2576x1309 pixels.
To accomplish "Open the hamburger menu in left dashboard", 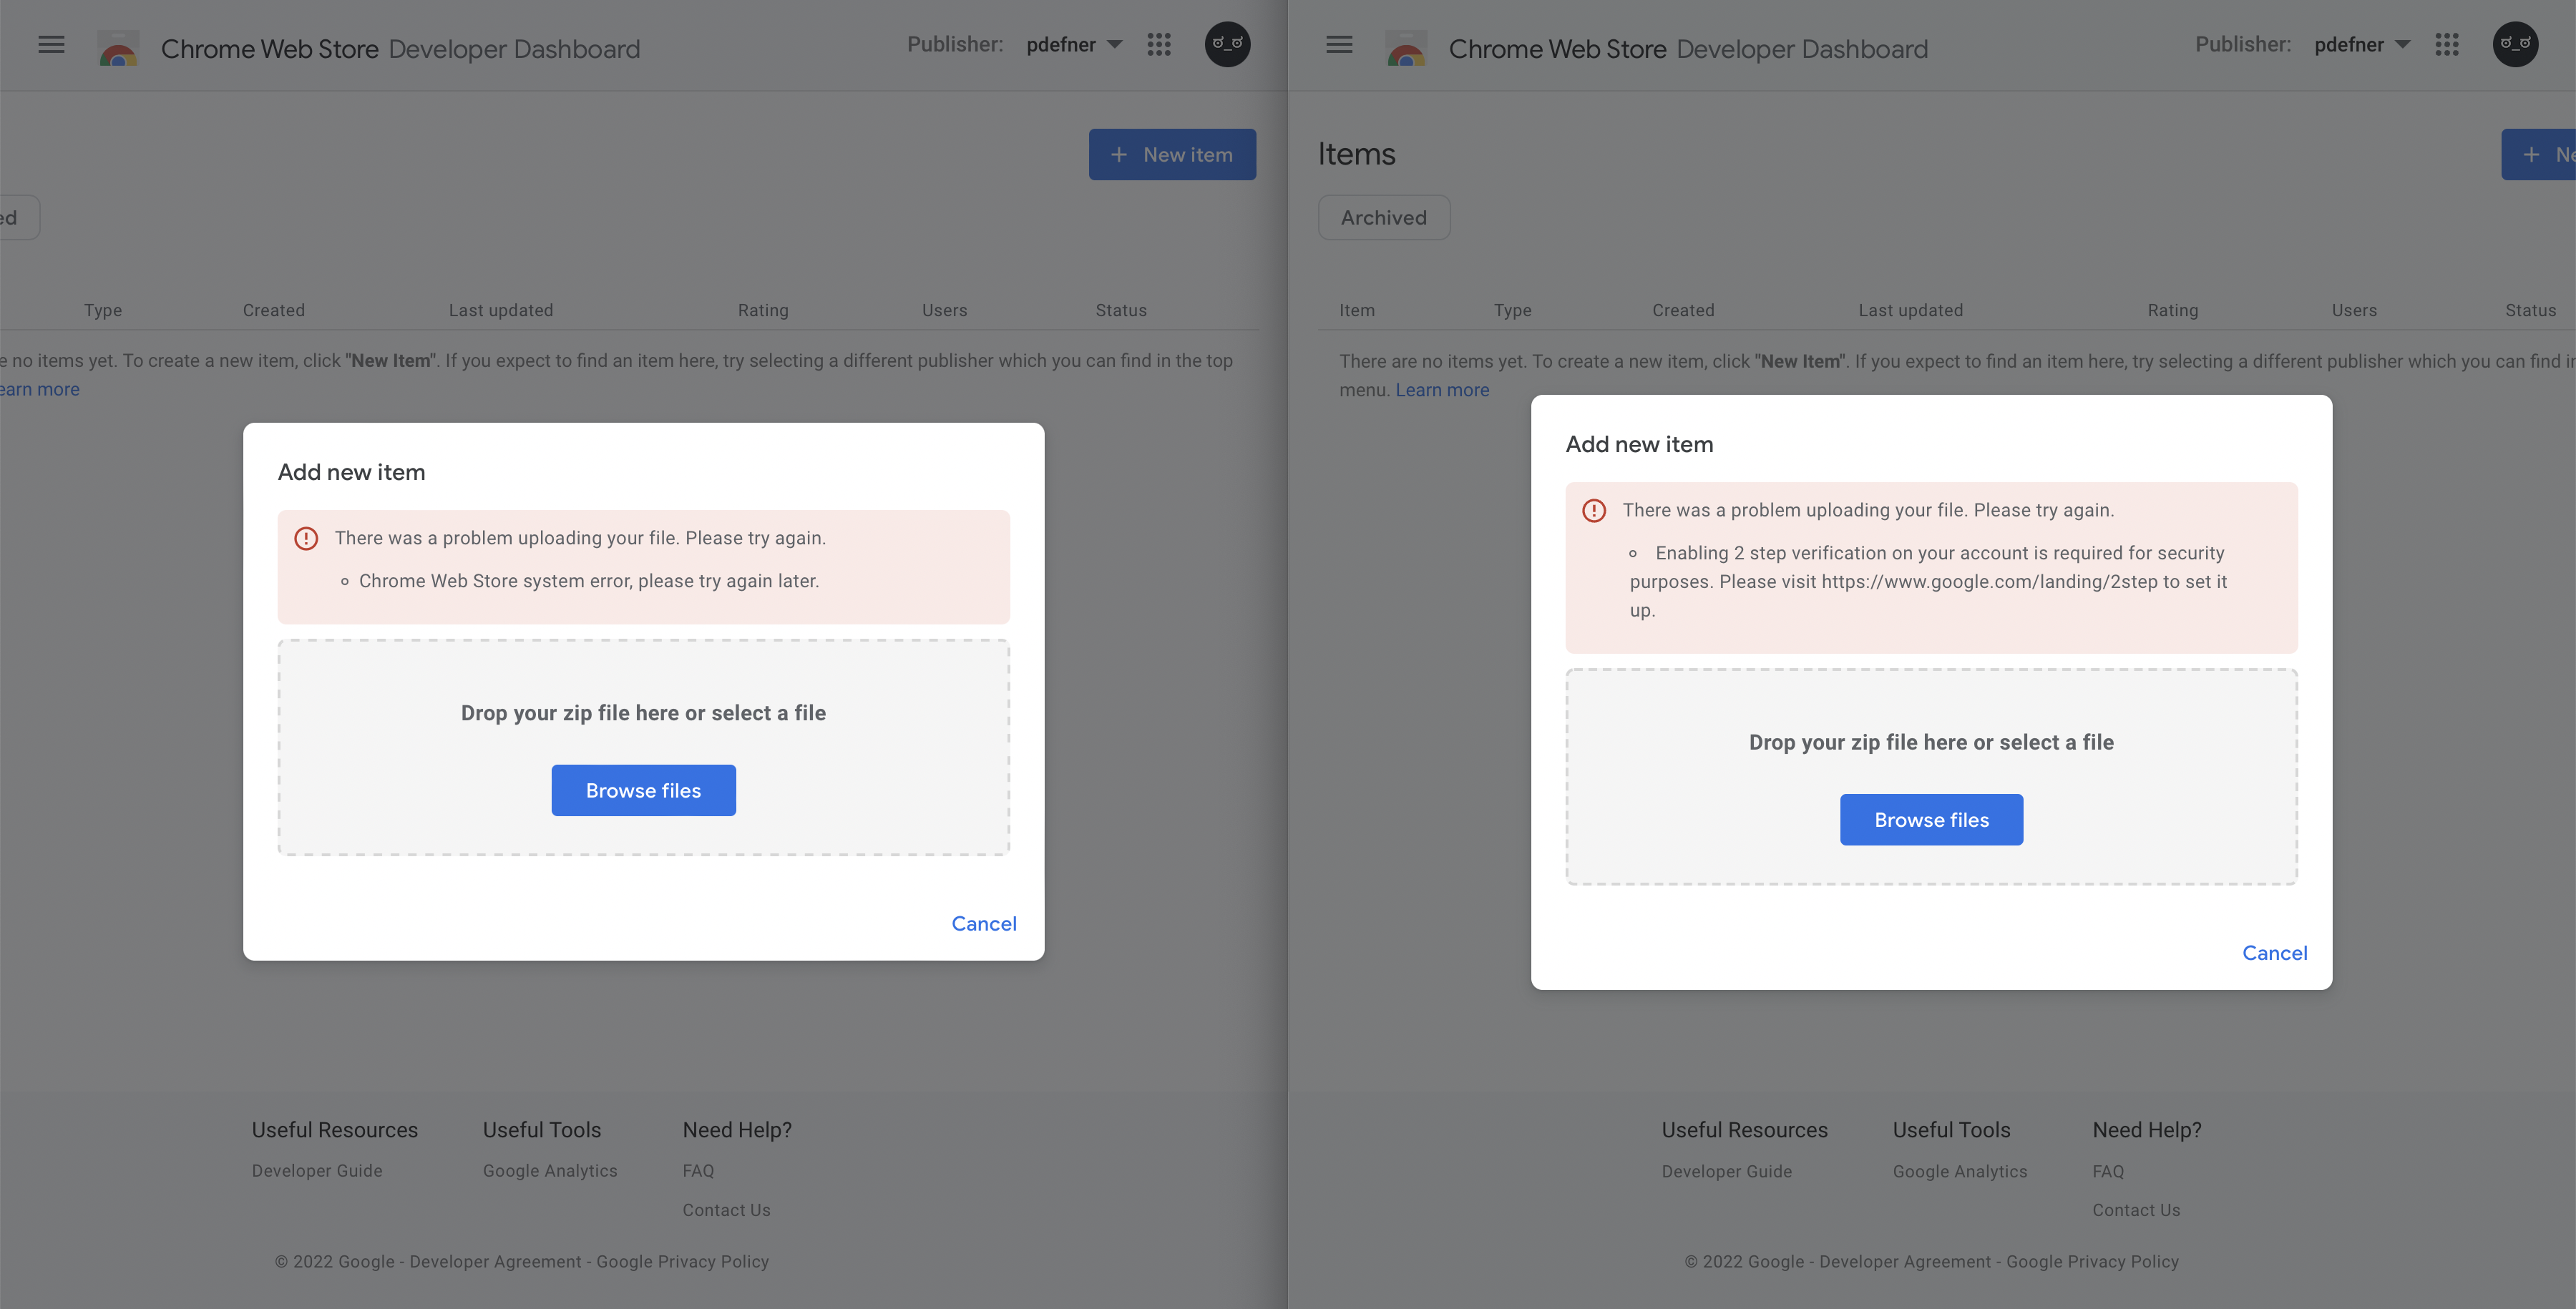I will [x=51, y=45].
